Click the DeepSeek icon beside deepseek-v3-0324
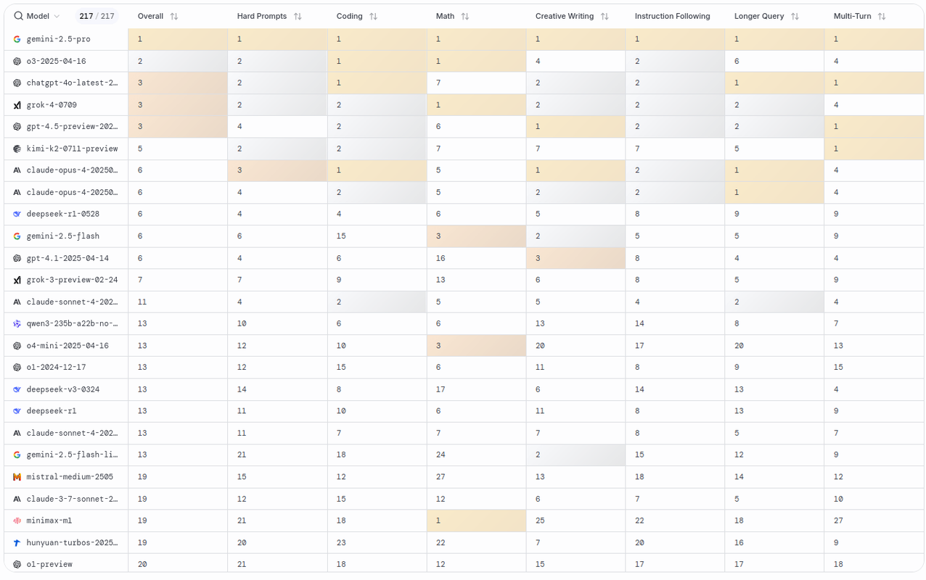 point(17,389)
